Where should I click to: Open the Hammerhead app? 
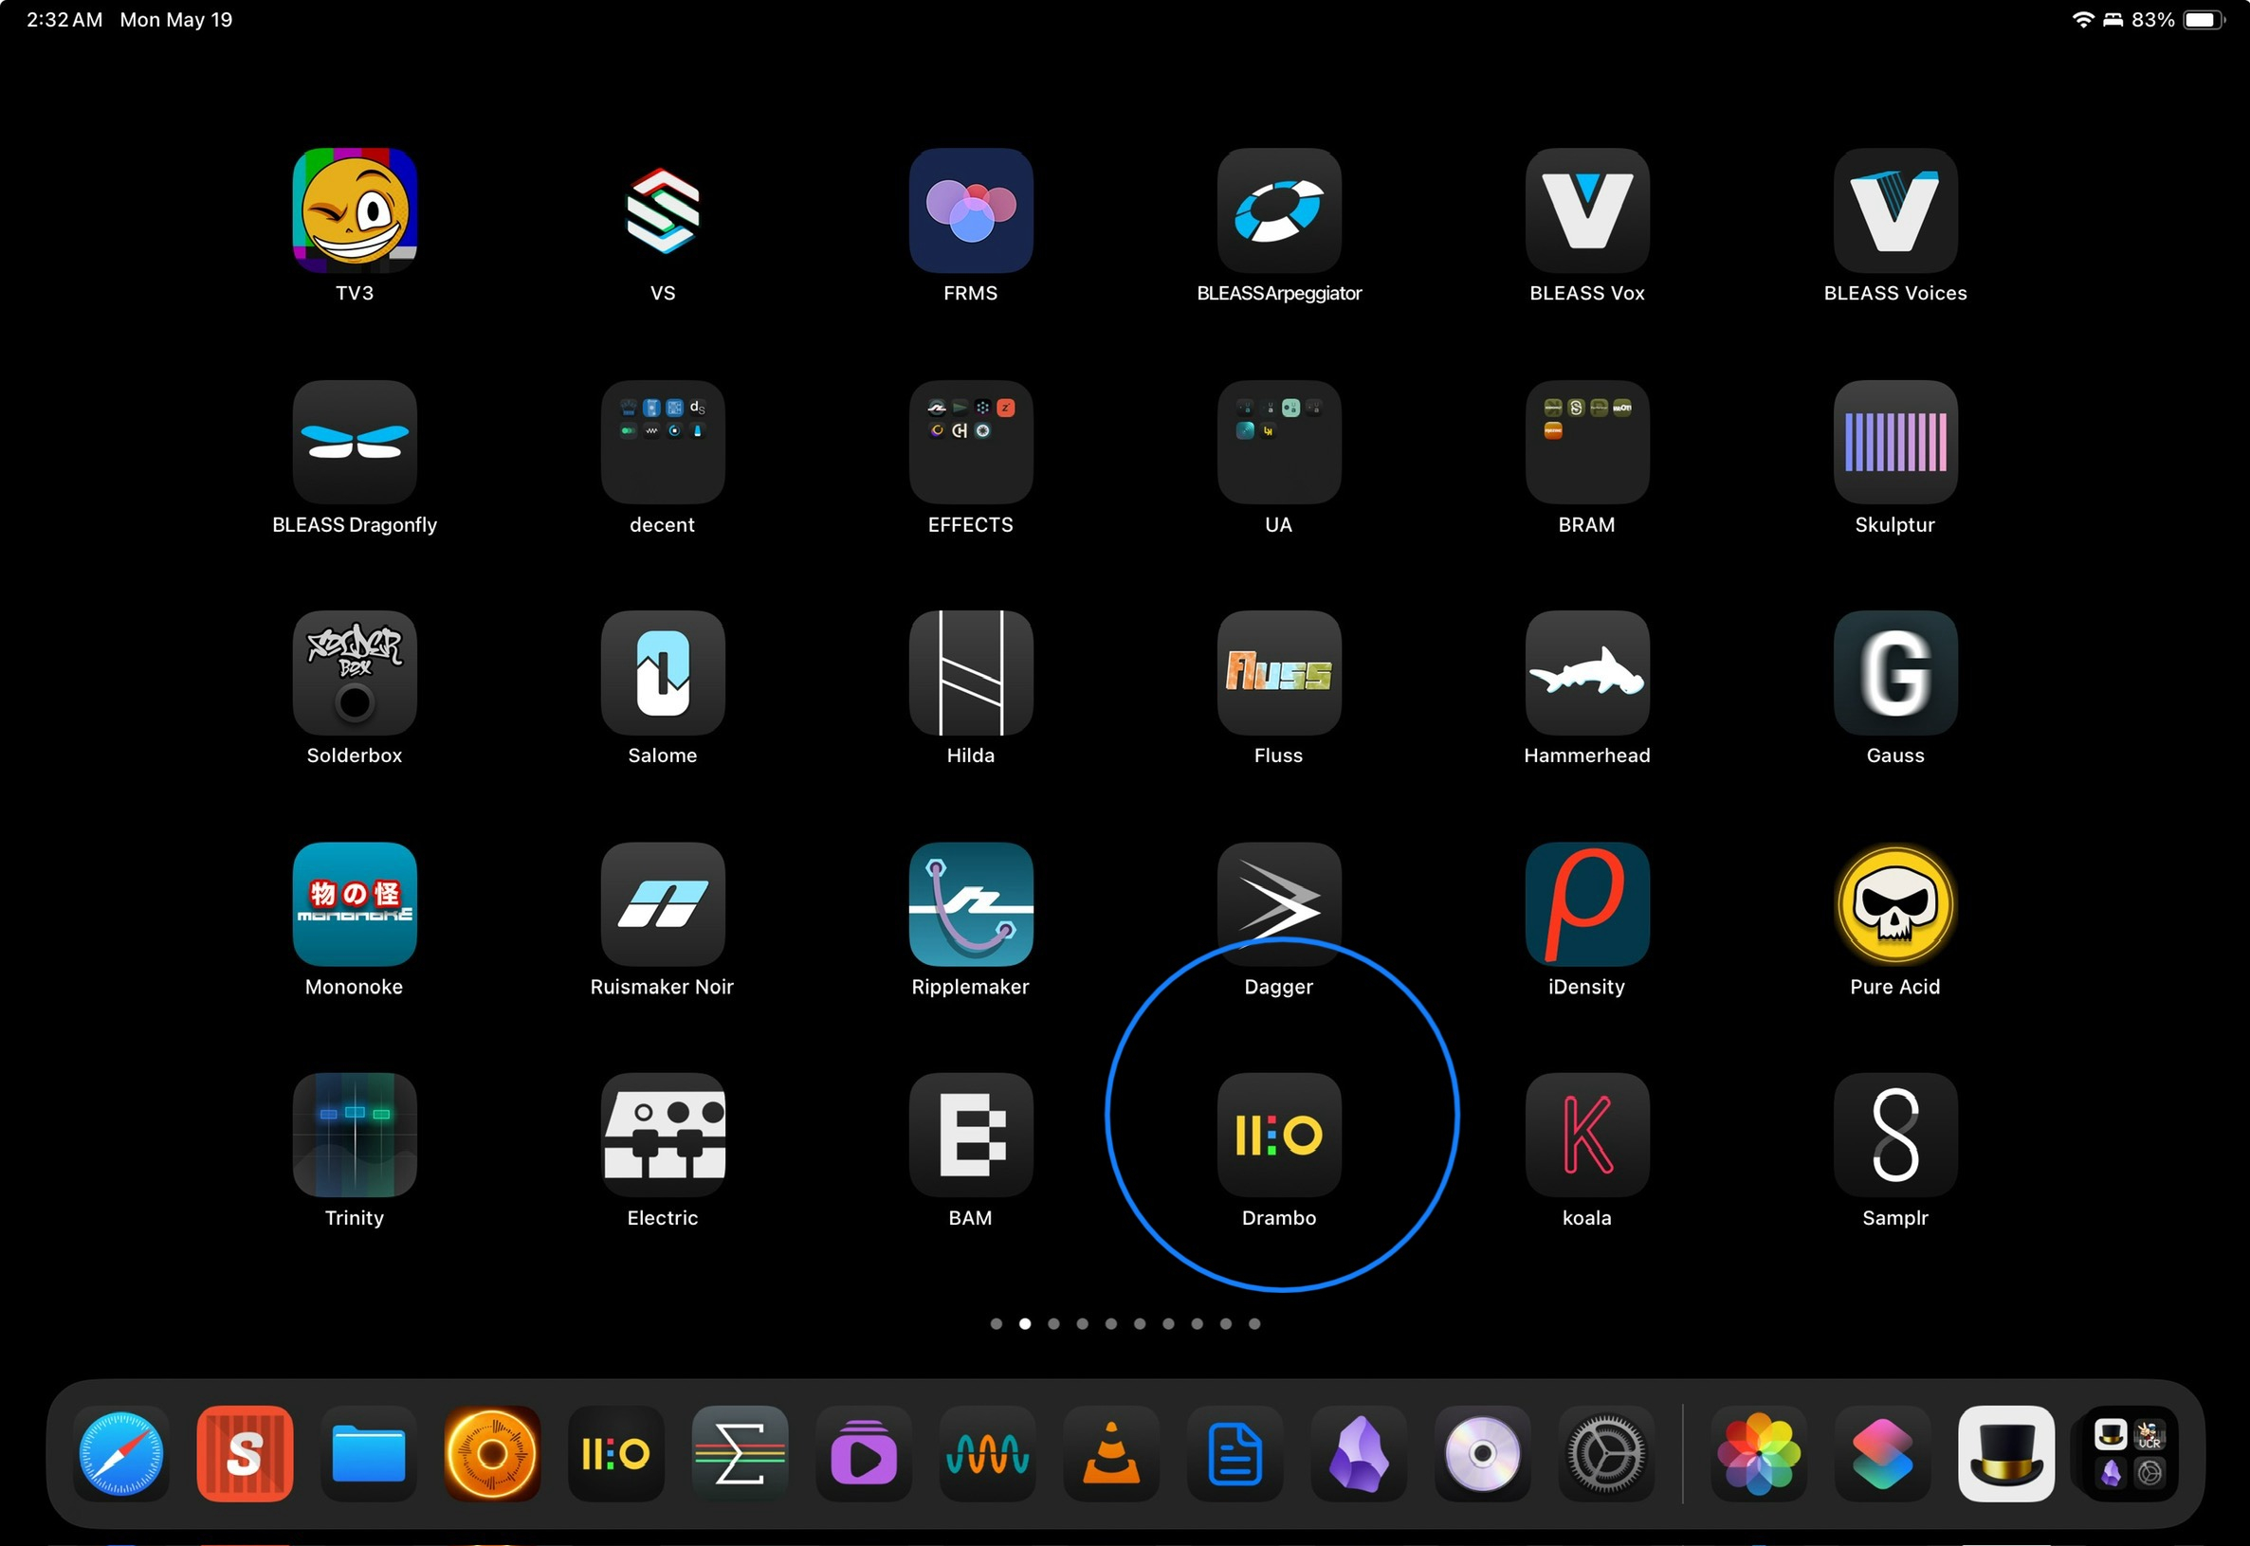(1587, 672)
